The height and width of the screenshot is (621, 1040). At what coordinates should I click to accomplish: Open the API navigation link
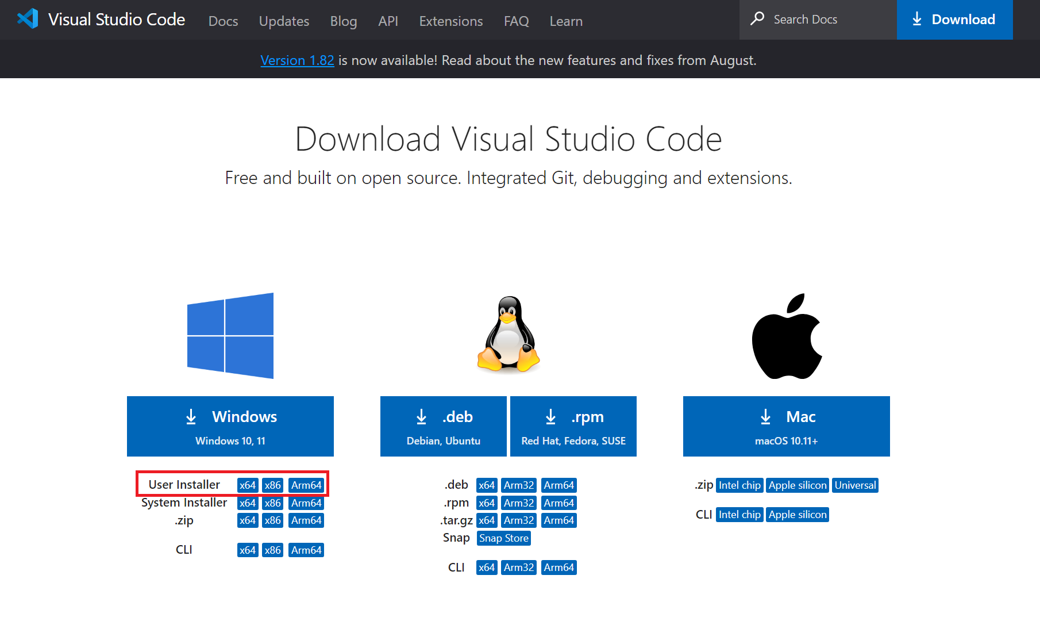click(x=388, y=21)
